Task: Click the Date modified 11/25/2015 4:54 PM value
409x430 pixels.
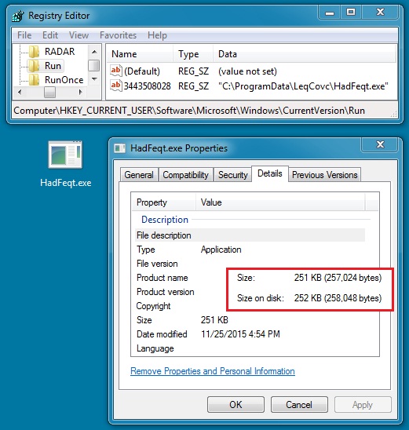Action: click(240, 334)
